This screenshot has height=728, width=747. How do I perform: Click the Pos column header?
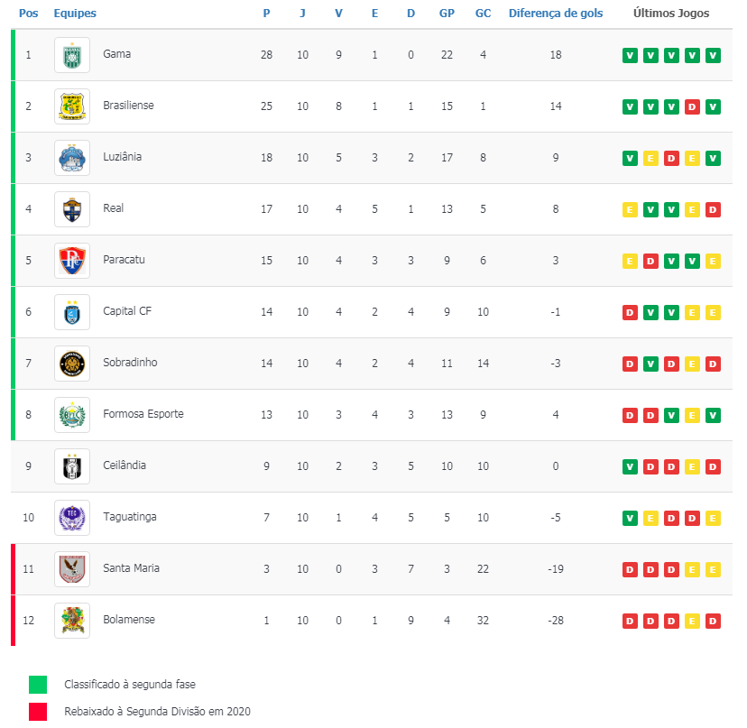coord(29,14)
